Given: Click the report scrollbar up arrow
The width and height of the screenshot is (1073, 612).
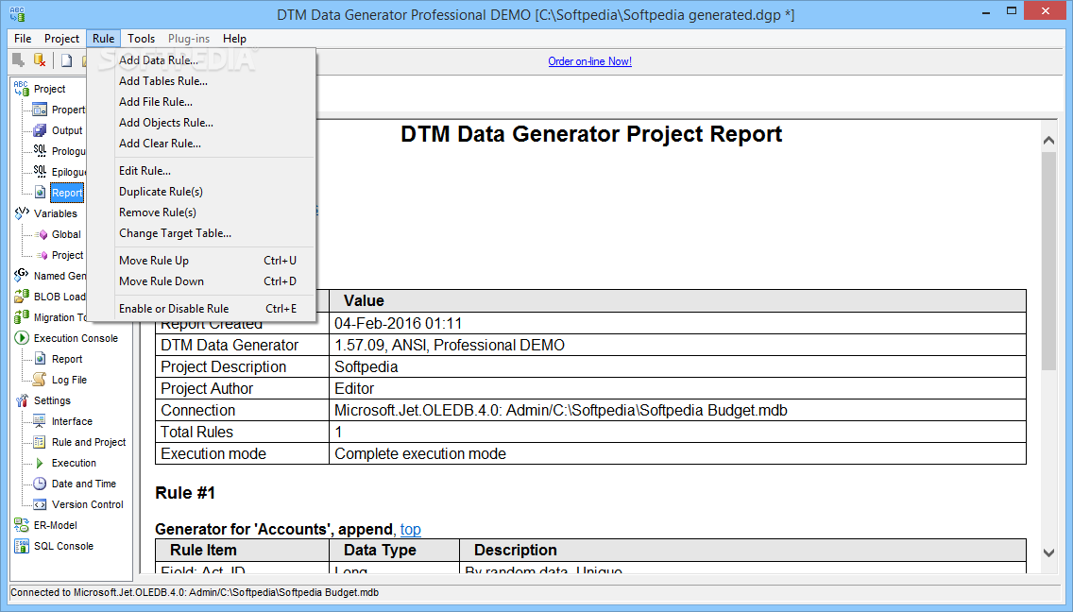Looking at the screenshot, I should tap(1048, 140).
